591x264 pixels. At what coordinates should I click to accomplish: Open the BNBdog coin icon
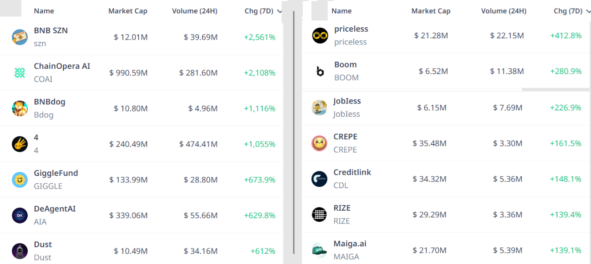(20, 108)
